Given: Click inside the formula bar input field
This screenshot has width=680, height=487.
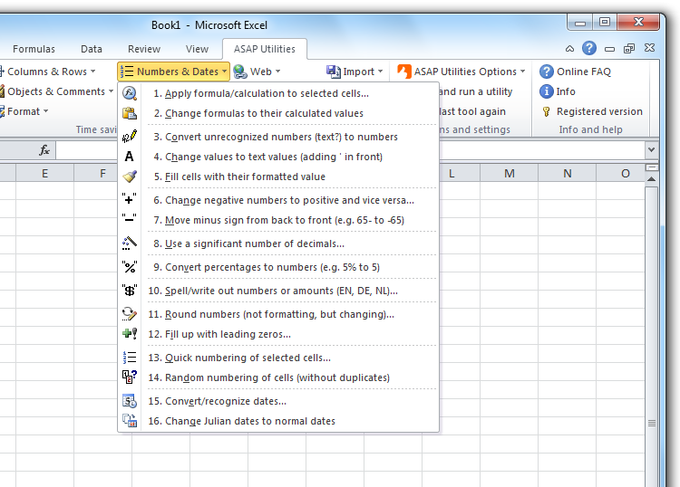Looking at the screenshot, I should (x=350, y=149).
